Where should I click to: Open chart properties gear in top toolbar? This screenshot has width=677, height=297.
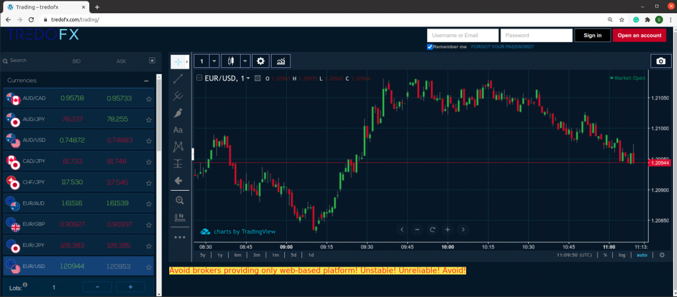coord(260,61)
